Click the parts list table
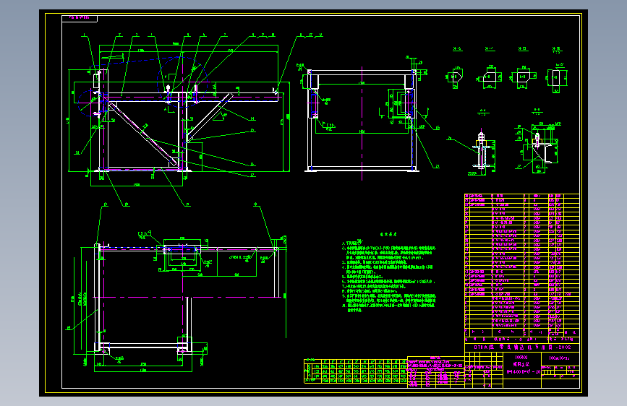This screenshot has height=406, width=627. tap(522, 265)
